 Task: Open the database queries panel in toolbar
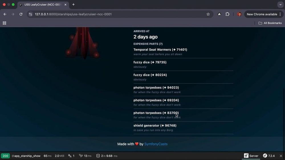(107, 156)
